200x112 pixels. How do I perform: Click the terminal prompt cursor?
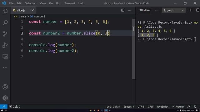(195, 39)
